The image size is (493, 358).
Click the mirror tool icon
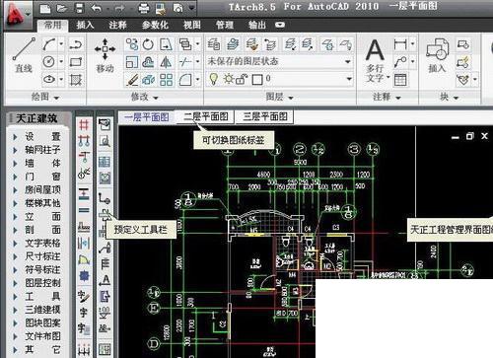(x=166, y=62)
